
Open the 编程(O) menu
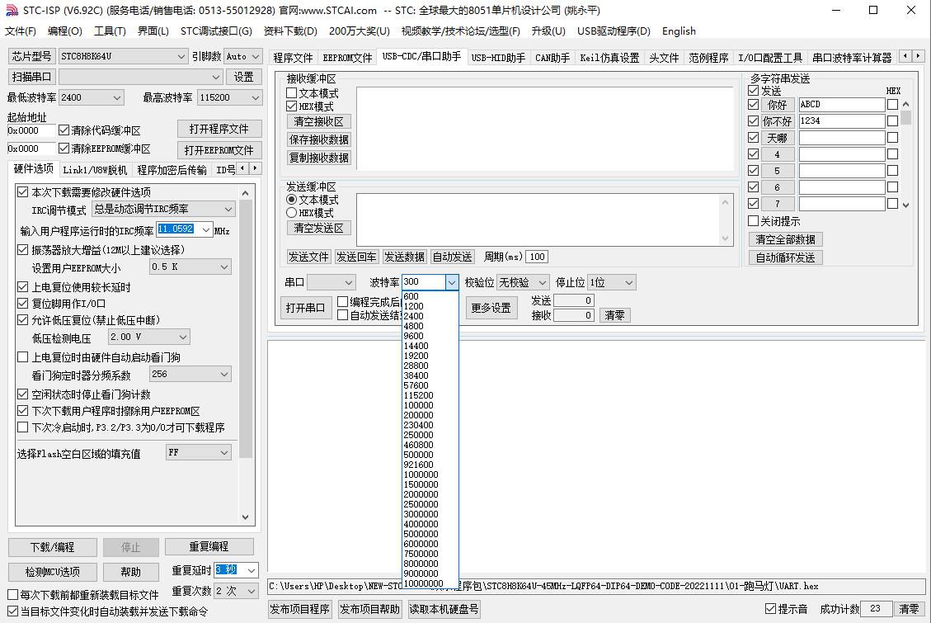[x=64, y=31]
